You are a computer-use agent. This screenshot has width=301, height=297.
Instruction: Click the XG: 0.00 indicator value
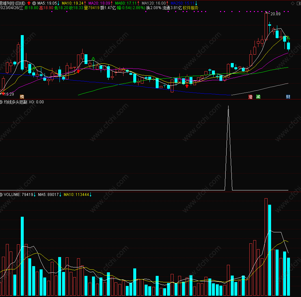coord(36,102)
